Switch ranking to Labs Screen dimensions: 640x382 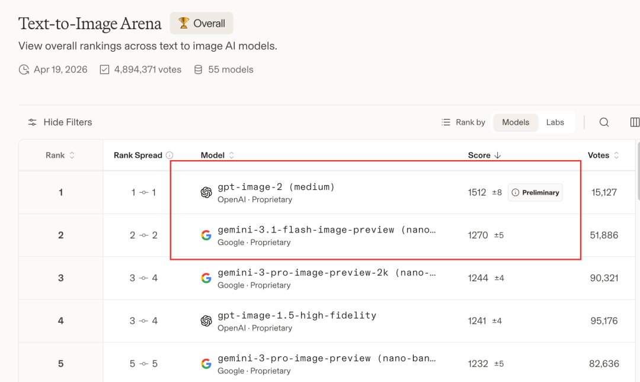click(555, 122)
